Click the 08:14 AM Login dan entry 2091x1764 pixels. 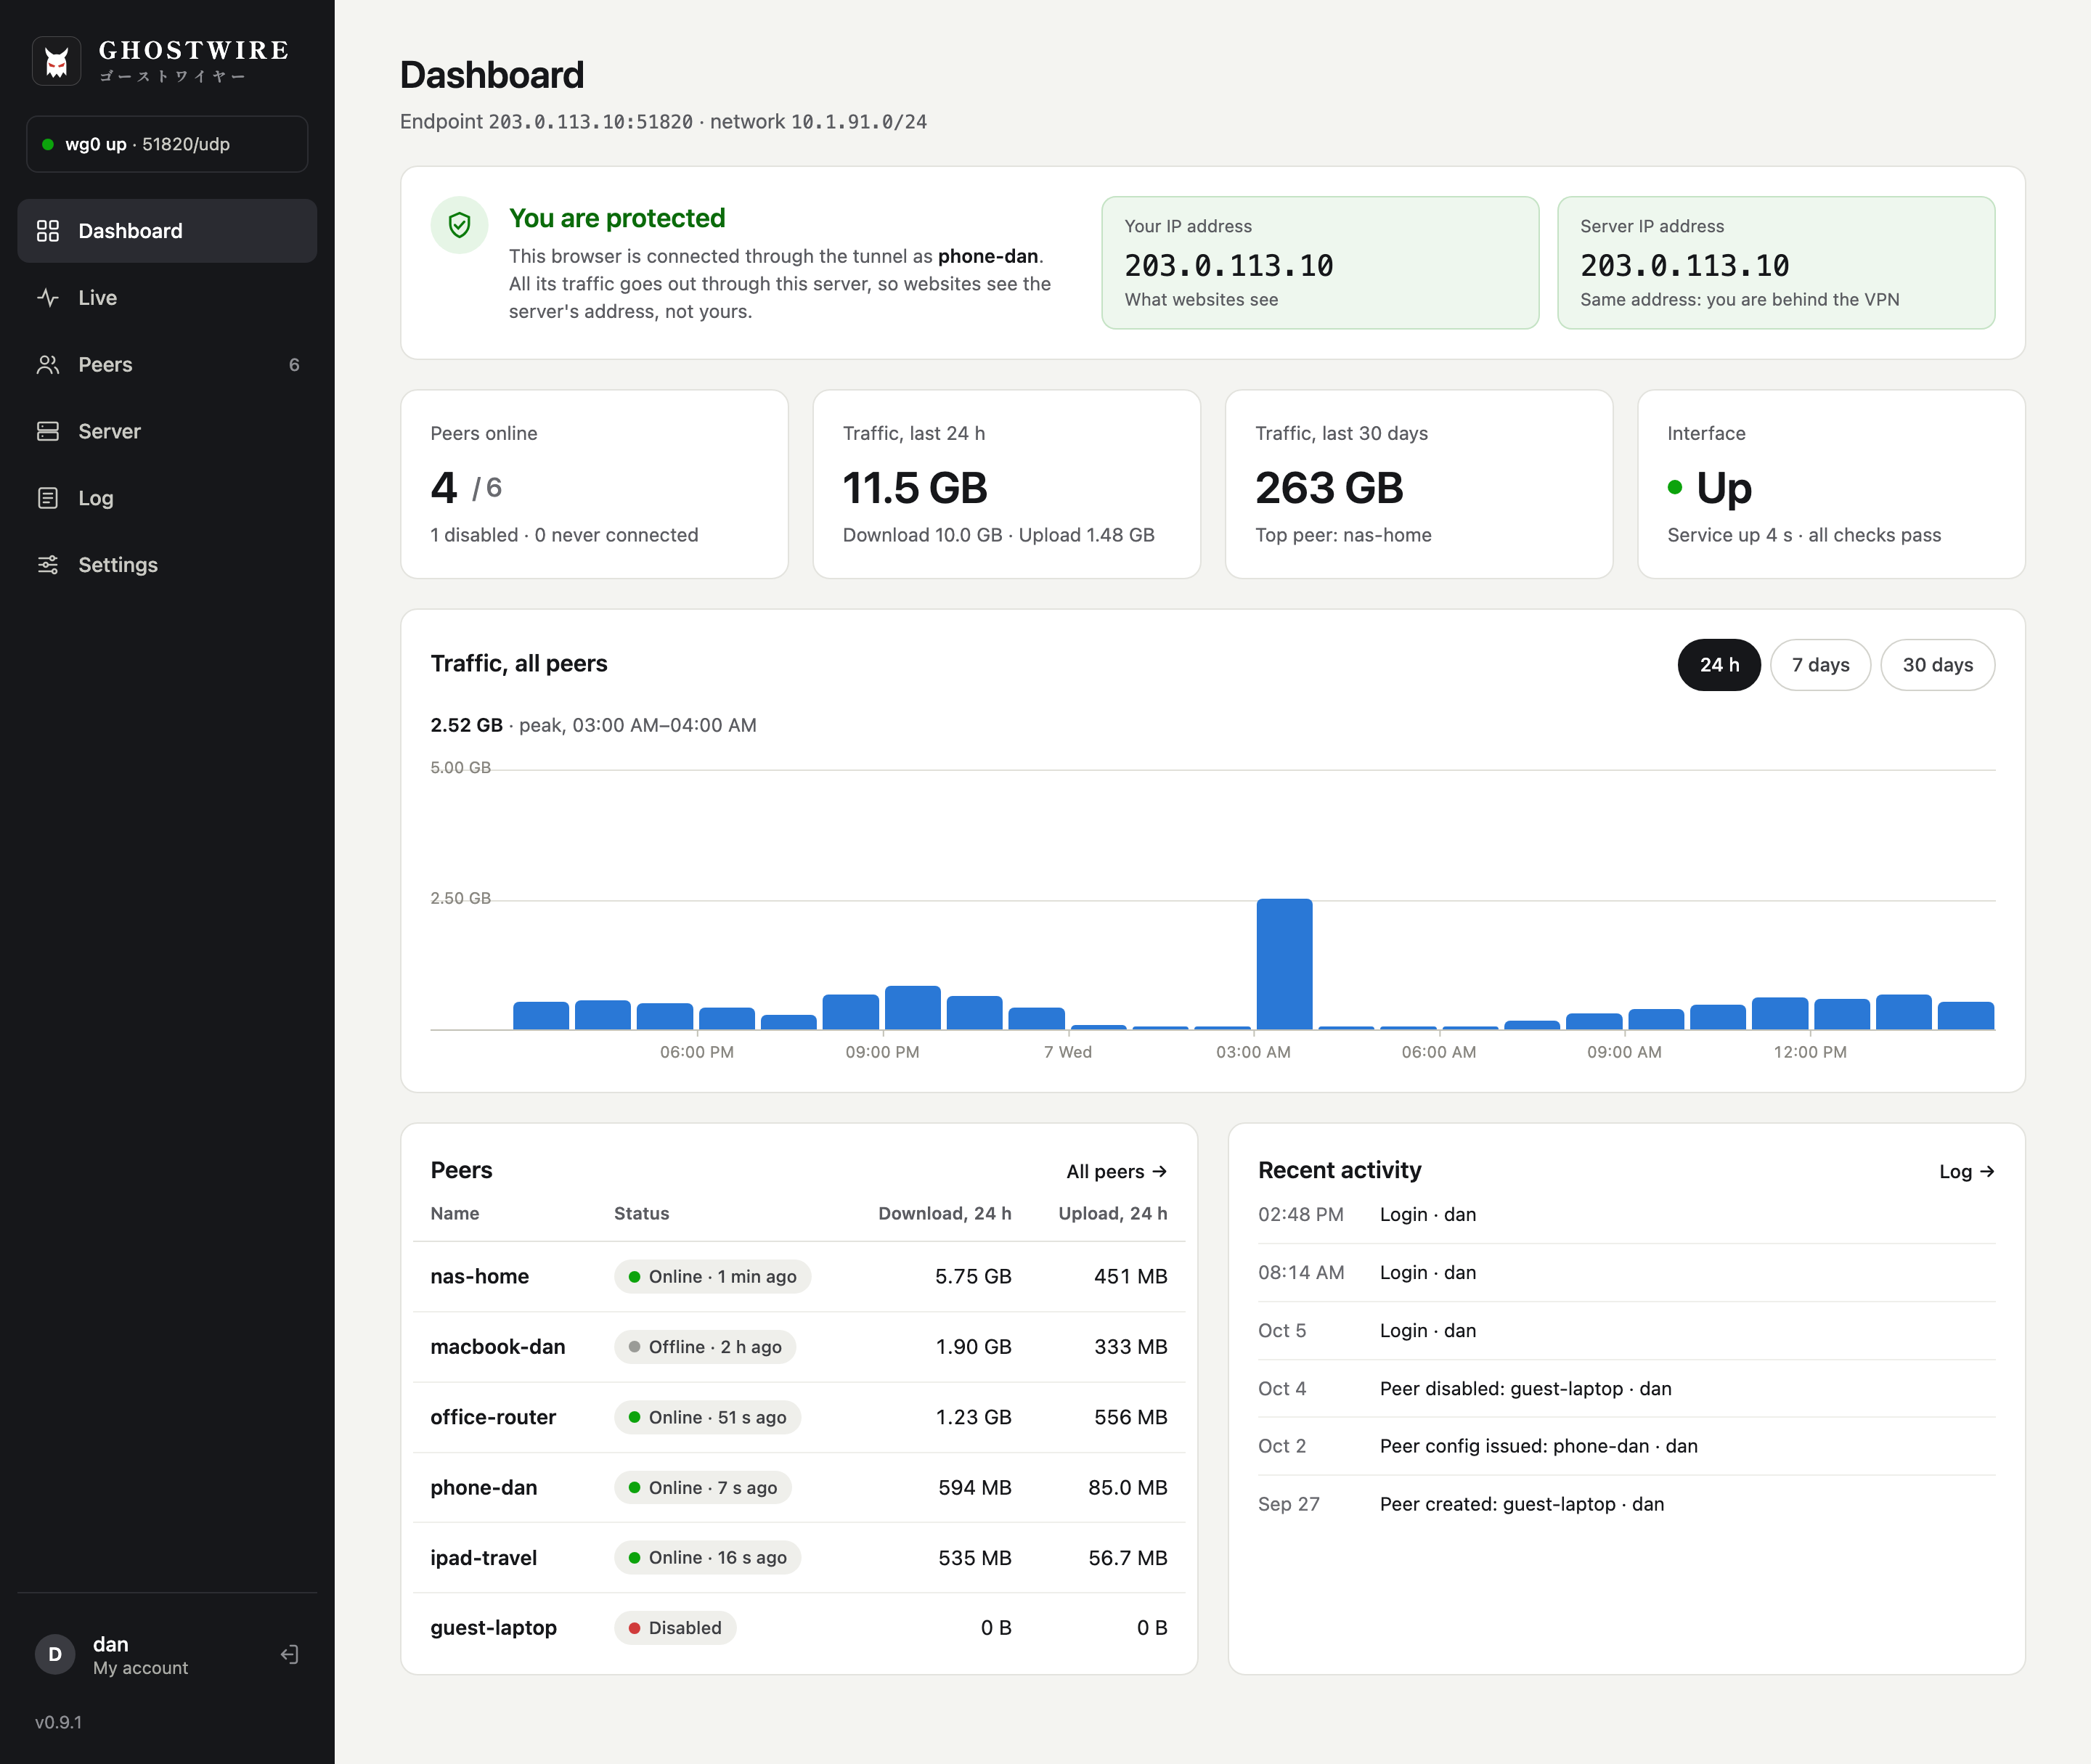[1626, 1273]
